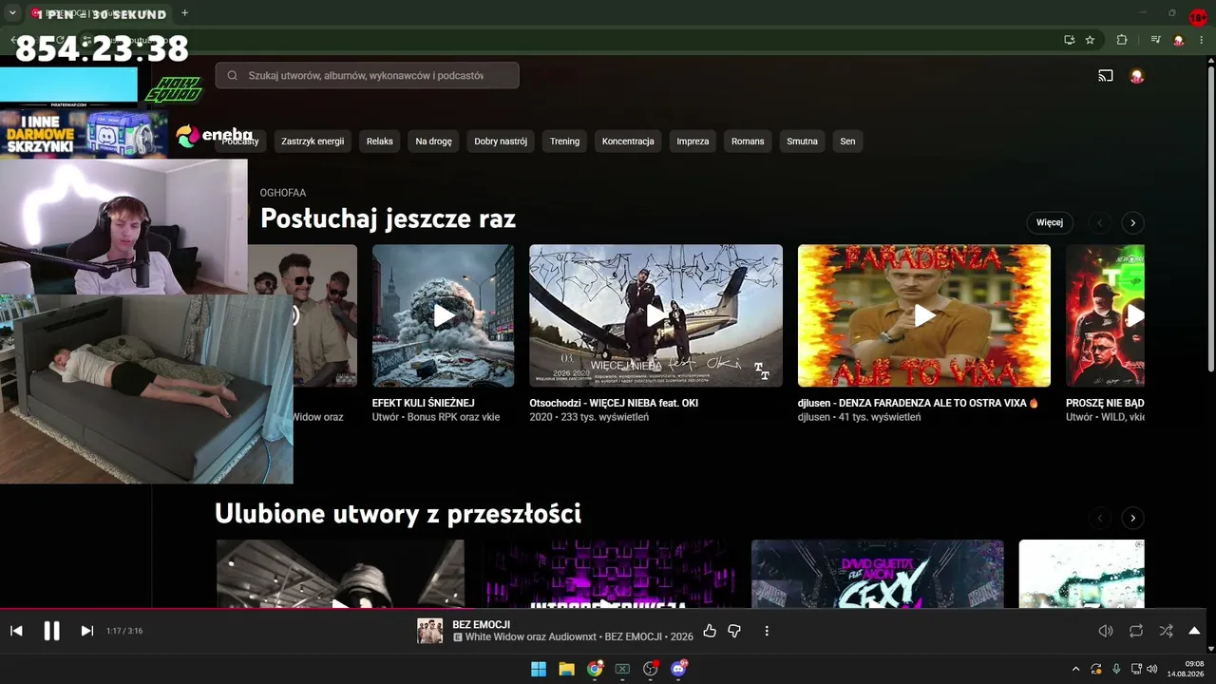Dislike the song BEZ EMOCJI
The width and height of the screenshot is (1216, 684).
734,631
